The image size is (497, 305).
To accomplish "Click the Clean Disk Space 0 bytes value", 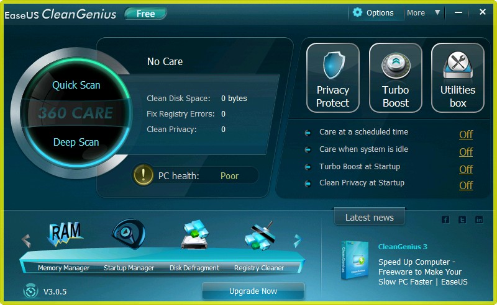I will [234, 99].
